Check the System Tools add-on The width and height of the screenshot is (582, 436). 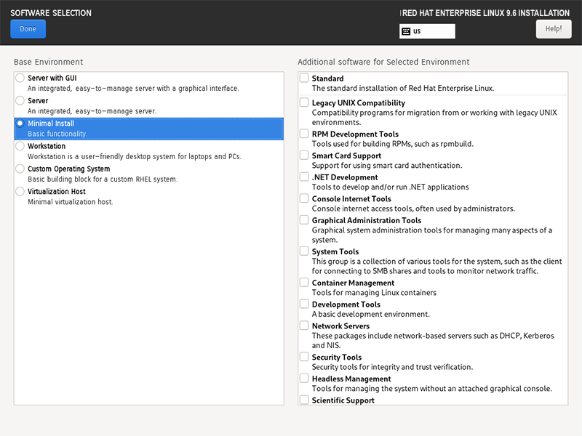[304, 251]
